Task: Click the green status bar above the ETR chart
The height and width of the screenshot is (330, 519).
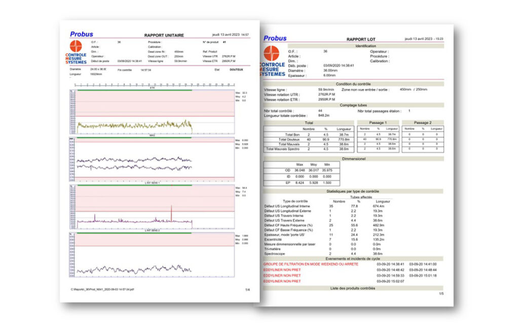Action: coord(134,90)
